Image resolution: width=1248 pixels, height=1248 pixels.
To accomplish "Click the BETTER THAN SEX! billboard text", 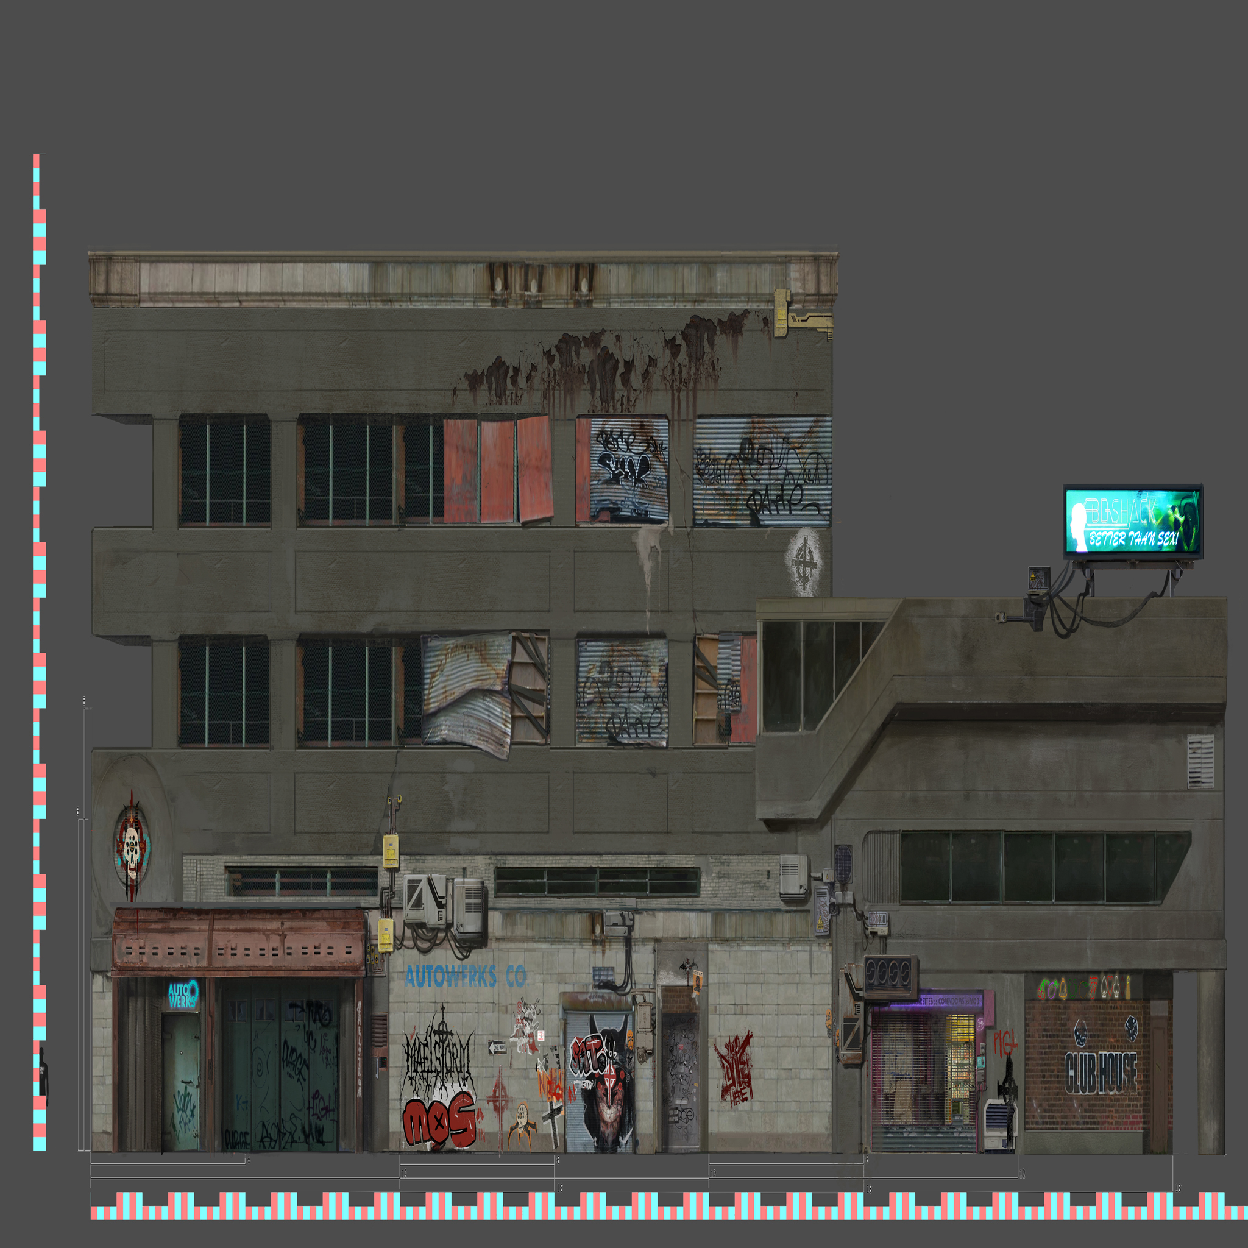I will (1134, 539).
